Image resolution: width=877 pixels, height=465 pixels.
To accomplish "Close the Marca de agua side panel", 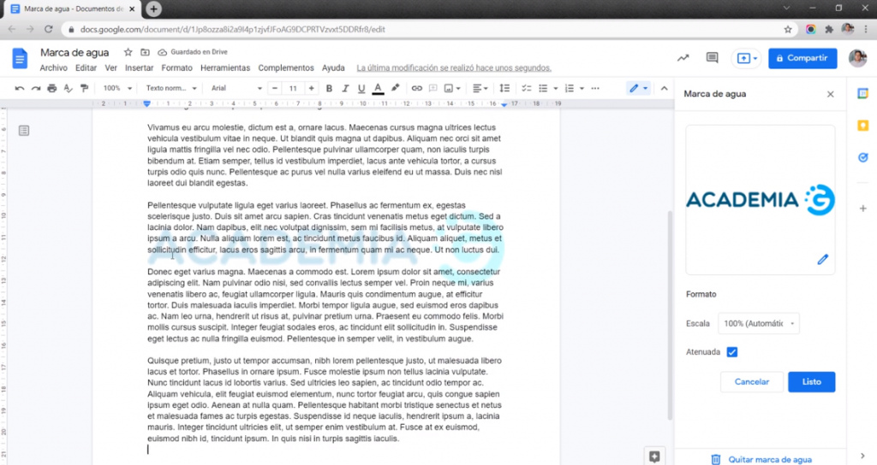I will click(x=830, y=94).
